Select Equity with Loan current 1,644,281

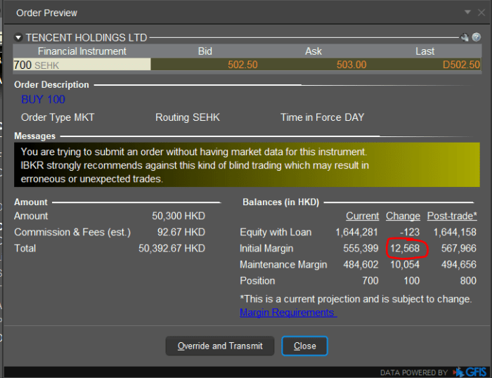tap(357, 232)
